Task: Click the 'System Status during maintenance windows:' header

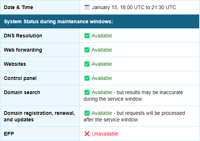Action: [58, 21]
